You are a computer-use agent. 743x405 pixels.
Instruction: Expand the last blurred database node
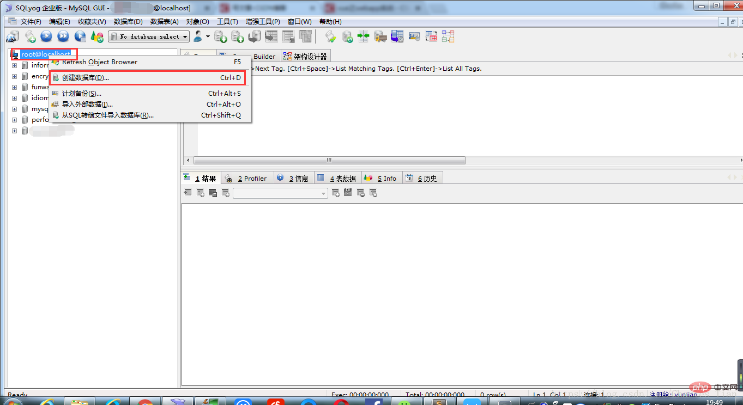coord(14,131)
